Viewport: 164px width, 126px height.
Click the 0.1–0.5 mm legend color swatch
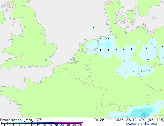click(4, 123)
